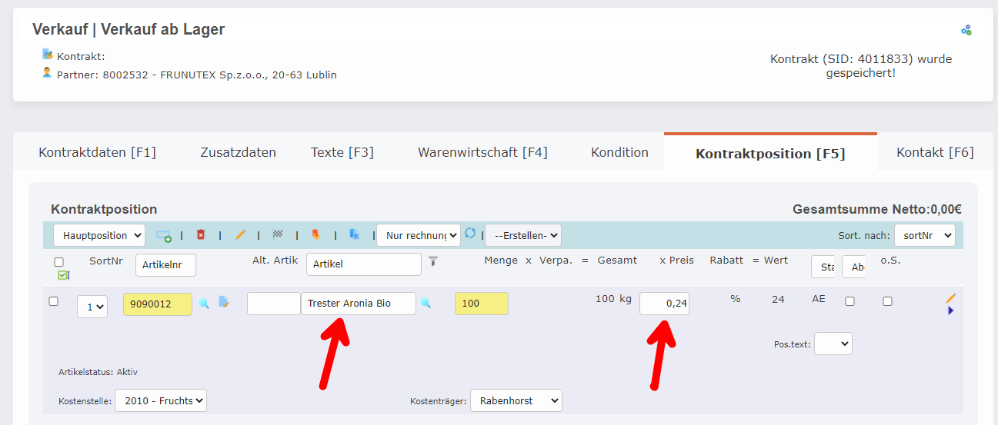The width and height of the screenshot is (998, 425).
Task: Click the Menge field showing 100
Action: pyautogui.click(x=482, y=304)
